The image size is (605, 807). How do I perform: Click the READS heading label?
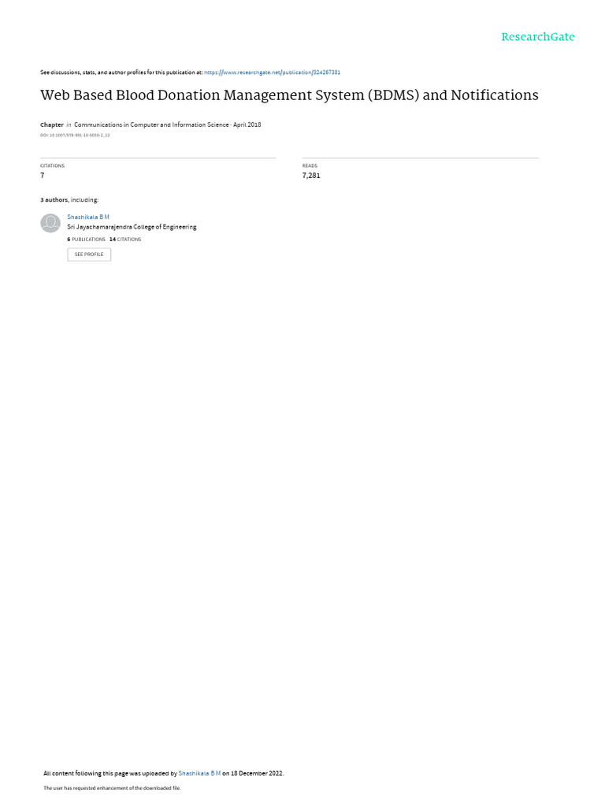coord(310,165)
